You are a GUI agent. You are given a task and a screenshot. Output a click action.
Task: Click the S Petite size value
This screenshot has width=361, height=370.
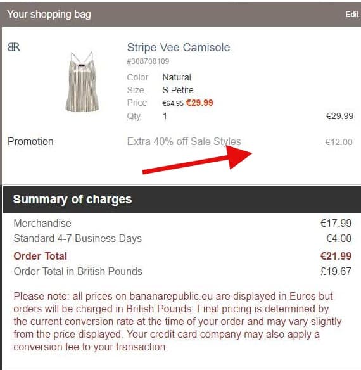tap(178, 90)
